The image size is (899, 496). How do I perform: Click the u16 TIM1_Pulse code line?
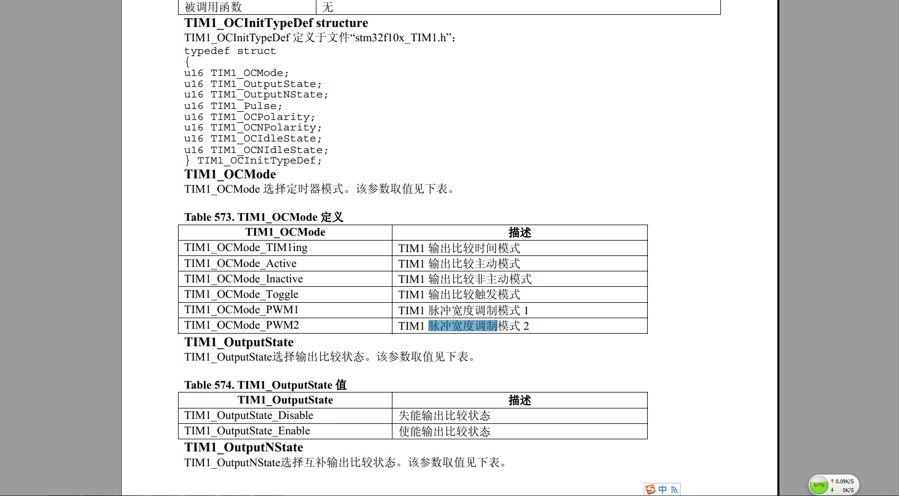tap(233, 106)
